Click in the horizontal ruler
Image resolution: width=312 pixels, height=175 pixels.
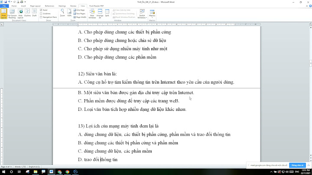point(156,24)
